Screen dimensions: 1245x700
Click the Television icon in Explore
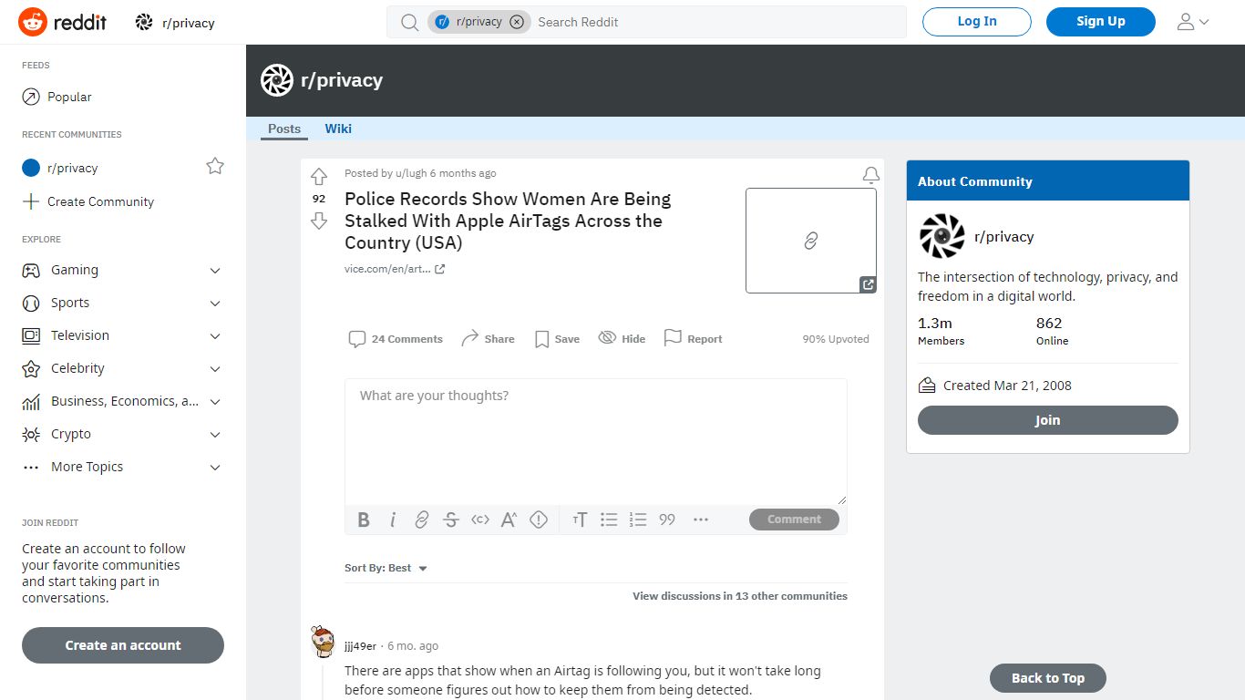(31, 335)
